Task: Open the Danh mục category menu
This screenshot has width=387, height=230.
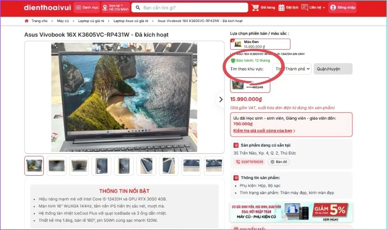Action: (87, 7)
